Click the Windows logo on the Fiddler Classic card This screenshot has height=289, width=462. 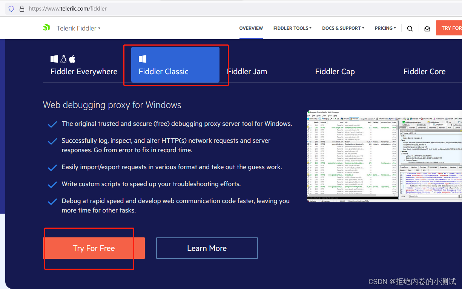click(x=143, y=59)
